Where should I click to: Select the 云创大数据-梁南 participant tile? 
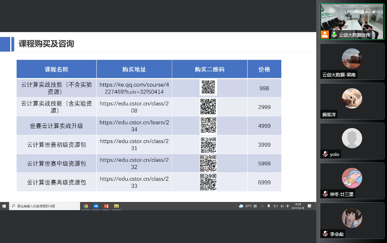point(352,61)
